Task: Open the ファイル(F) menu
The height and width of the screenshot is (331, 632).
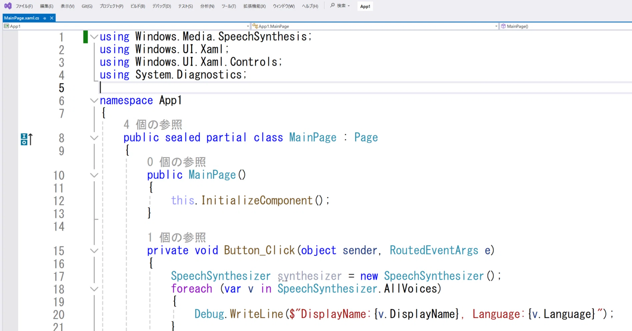Action: (x=24, y=6)
